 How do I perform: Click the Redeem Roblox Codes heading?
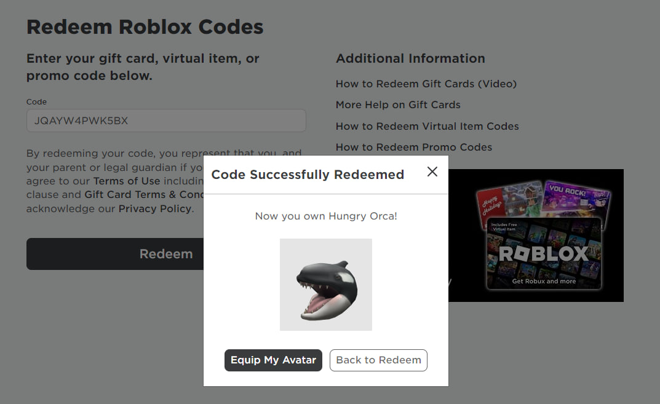[x=145, y=27]
